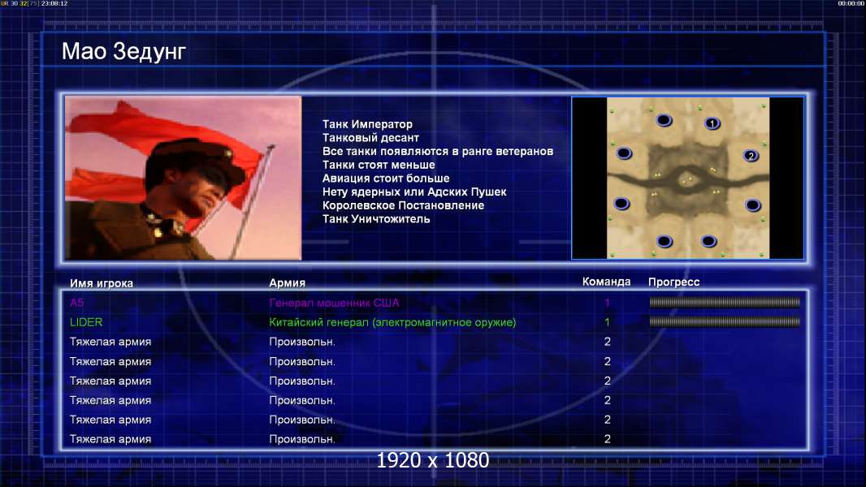Click the 'Армия' column header
Viewport: 866px width, 487px height.
[288, 283]
